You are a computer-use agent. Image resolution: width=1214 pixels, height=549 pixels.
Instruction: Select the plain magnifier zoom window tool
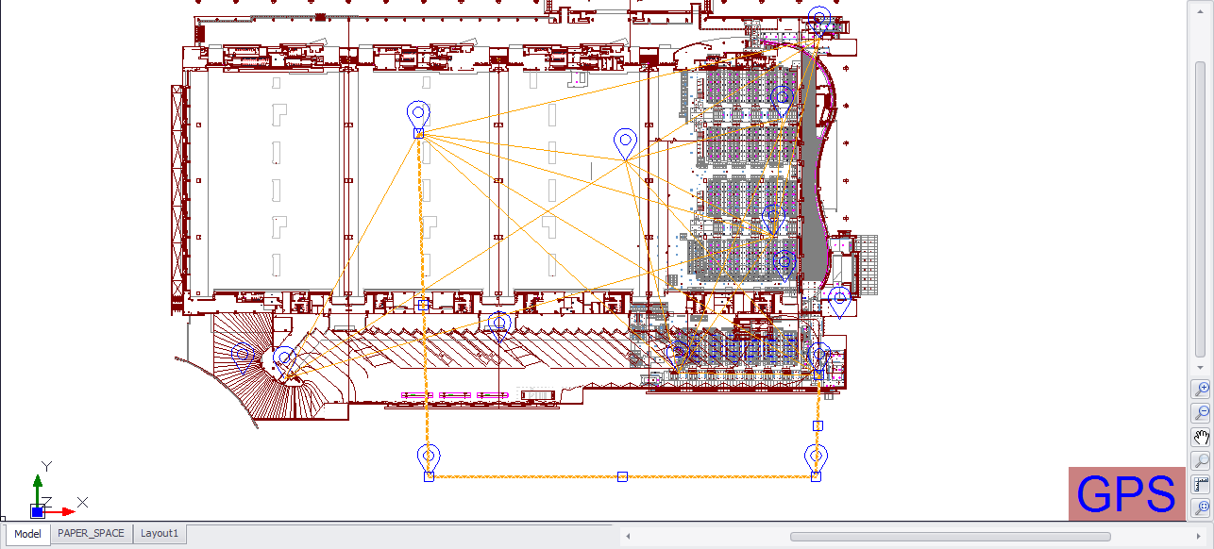[x=1202, y=460]
